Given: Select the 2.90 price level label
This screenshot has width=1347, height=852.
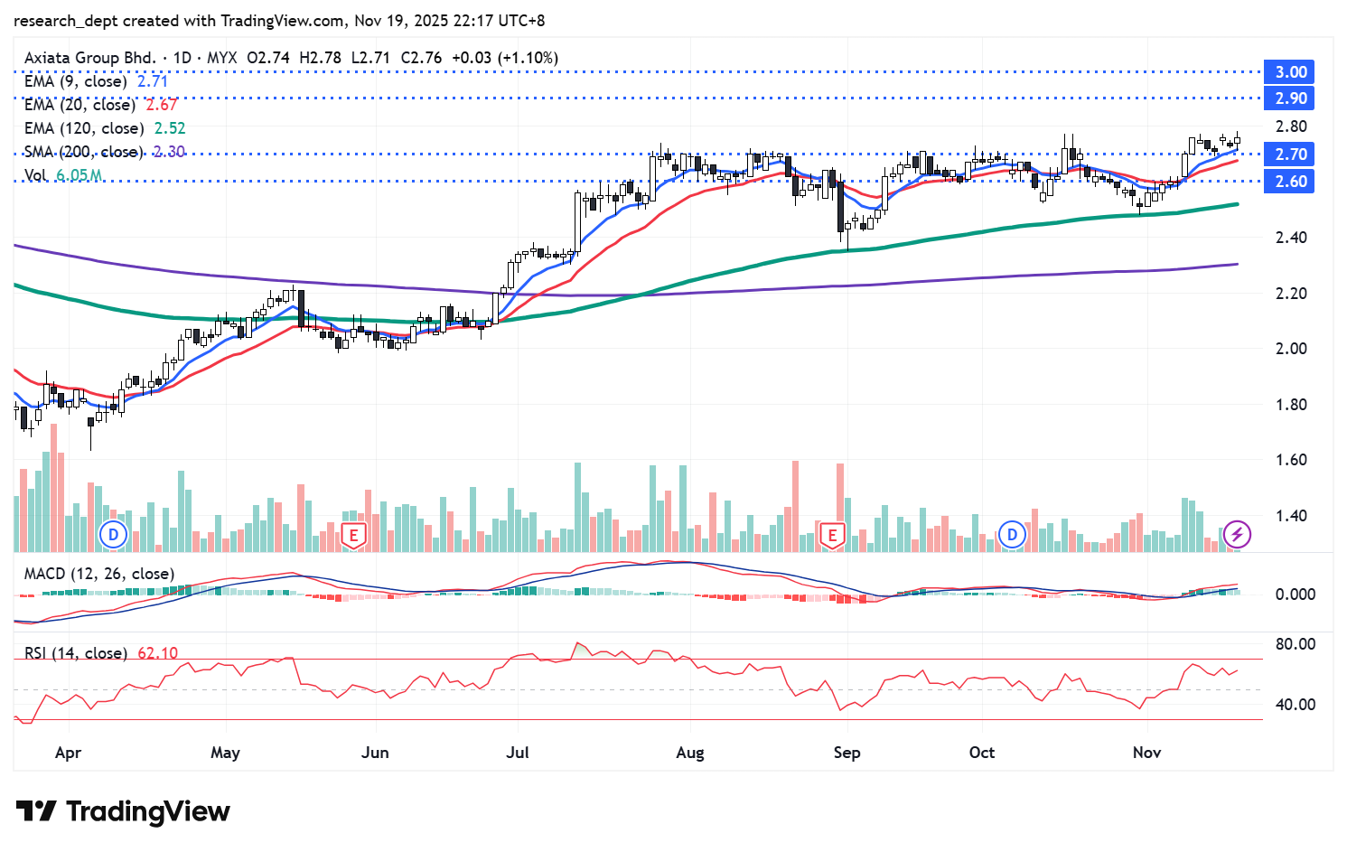Looking at the screenshot, I should tap(1290, 98).
